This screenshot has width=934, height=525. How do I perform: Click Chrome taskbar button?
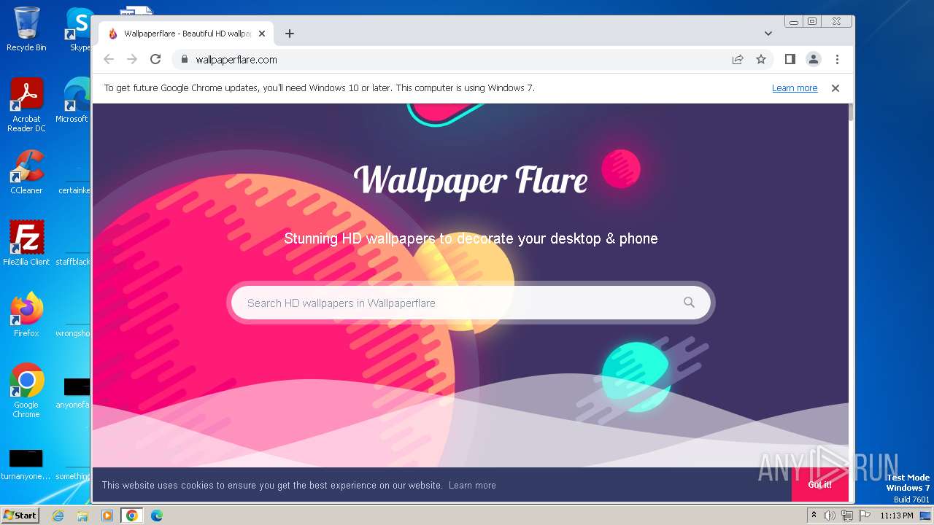pyautogui.click(x=131, y=516)
